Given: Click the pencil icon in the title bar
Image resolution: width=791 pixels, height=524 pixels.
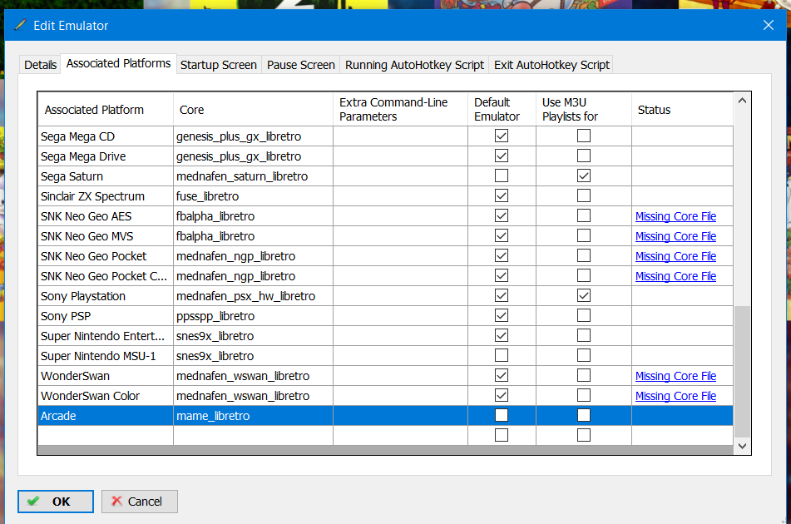Looking at the screenshot, I should point(20,25).
